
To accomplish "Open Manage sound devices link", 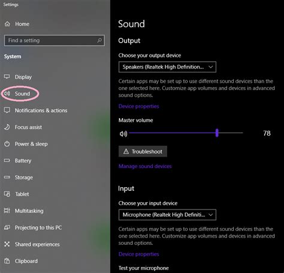I will (x=145, y=166).
